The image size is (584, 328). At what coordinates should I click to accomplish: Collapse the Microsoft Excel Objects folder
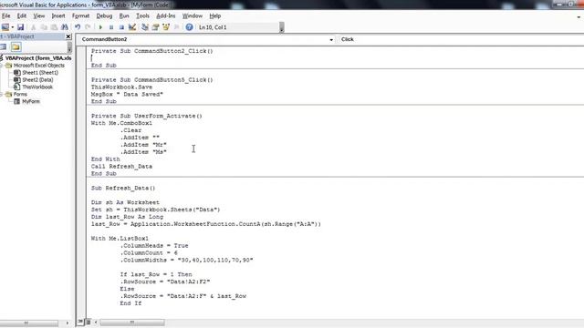(2, 66)
